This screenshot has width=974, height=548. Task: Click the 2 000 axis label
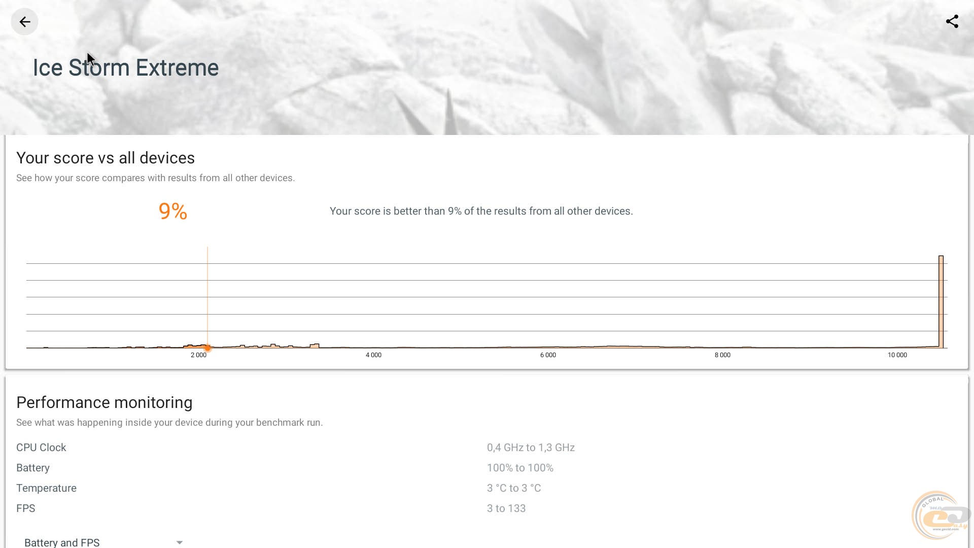198,355
